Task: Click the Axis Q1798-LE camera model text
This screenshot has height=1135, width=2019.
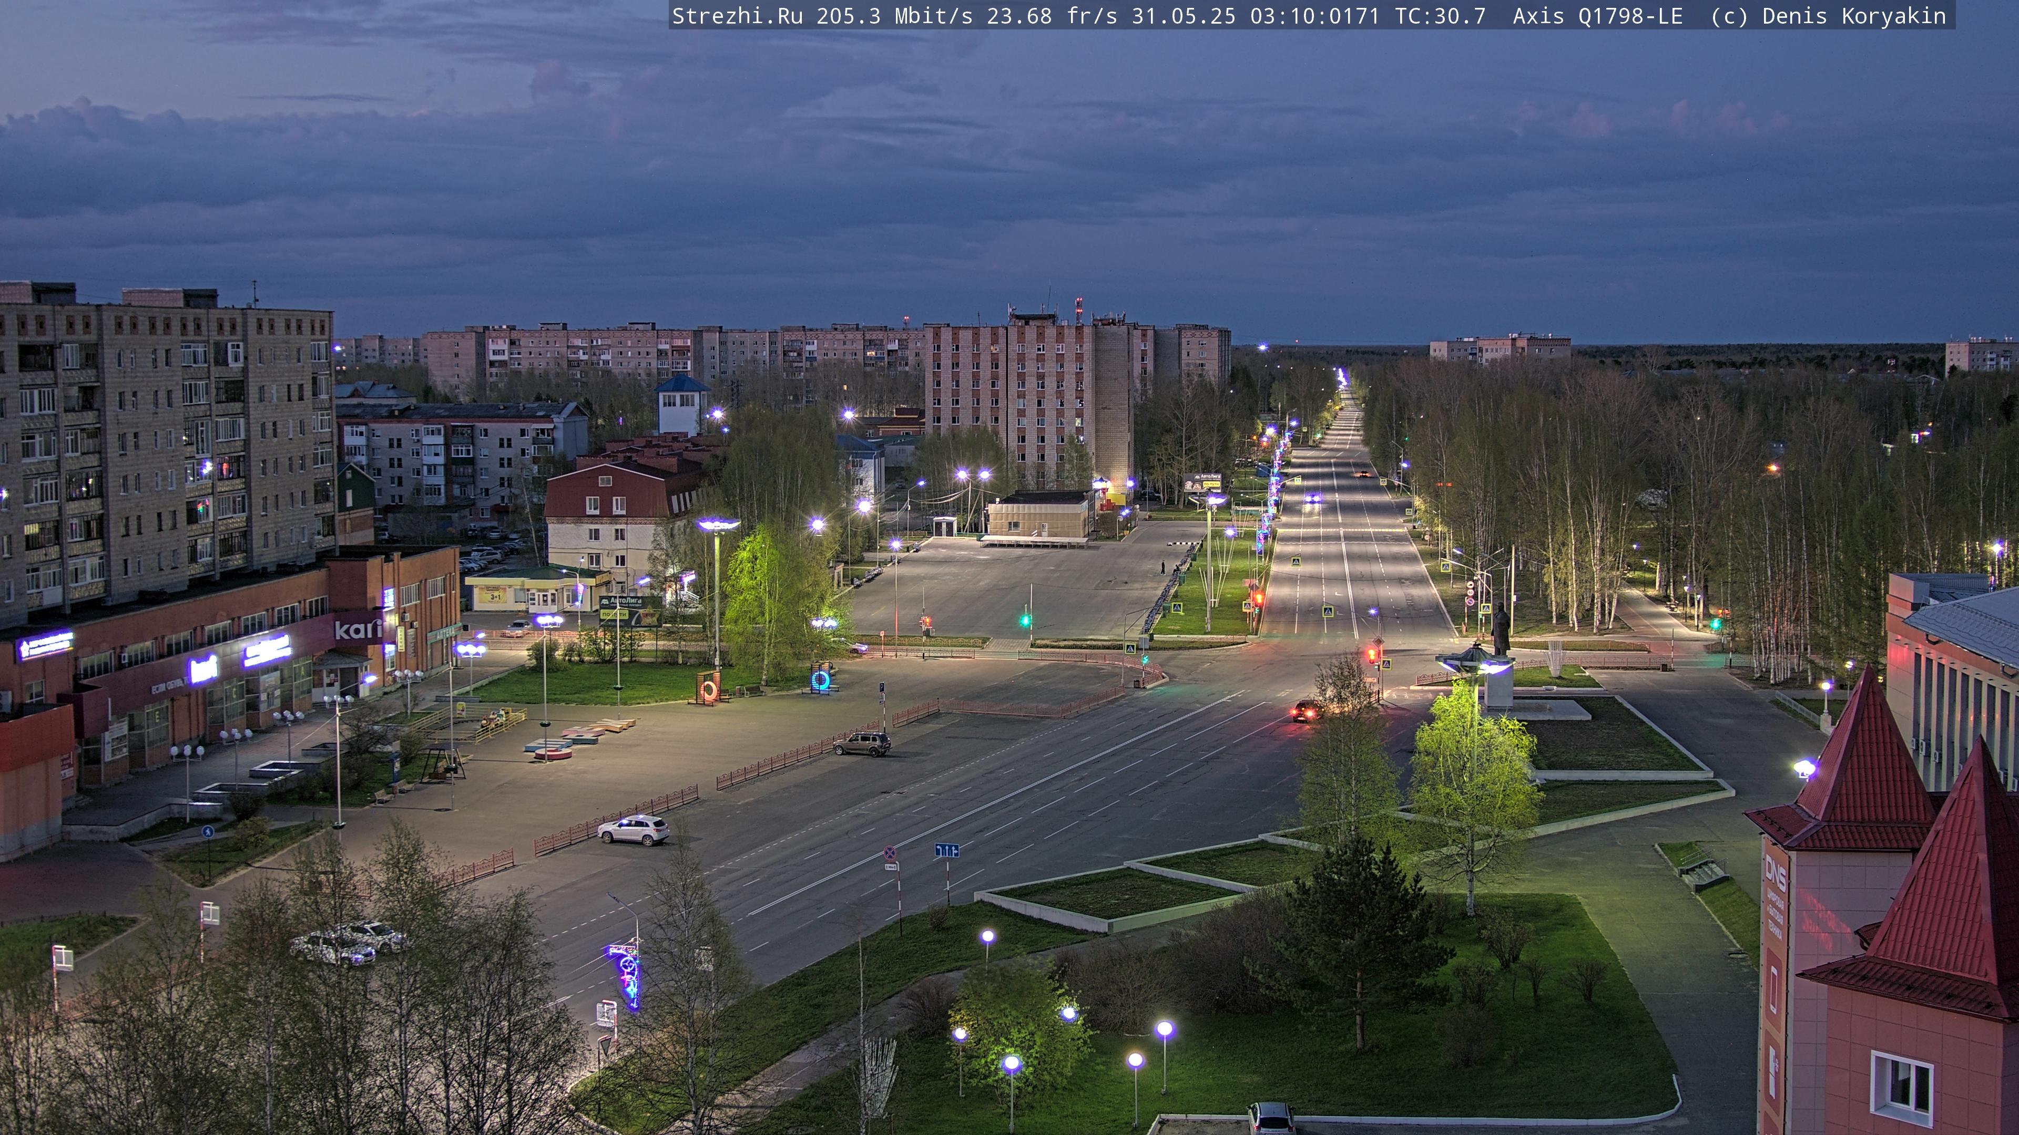Action: pos(1597,16)
